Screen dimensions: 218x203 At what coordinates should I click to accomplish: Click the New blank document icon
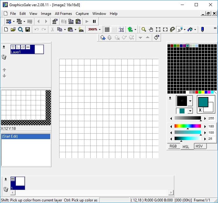(x=6, y=29)
